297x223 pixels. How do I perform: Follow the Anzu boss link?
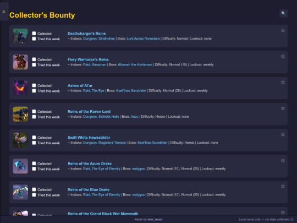135,116
